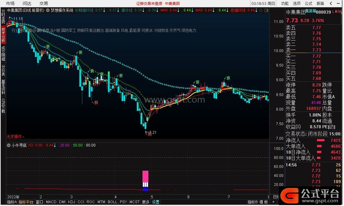The height and width of the screenshot is (206, 344).
Task: Open the 市场 menu
Action: [10, 3]
